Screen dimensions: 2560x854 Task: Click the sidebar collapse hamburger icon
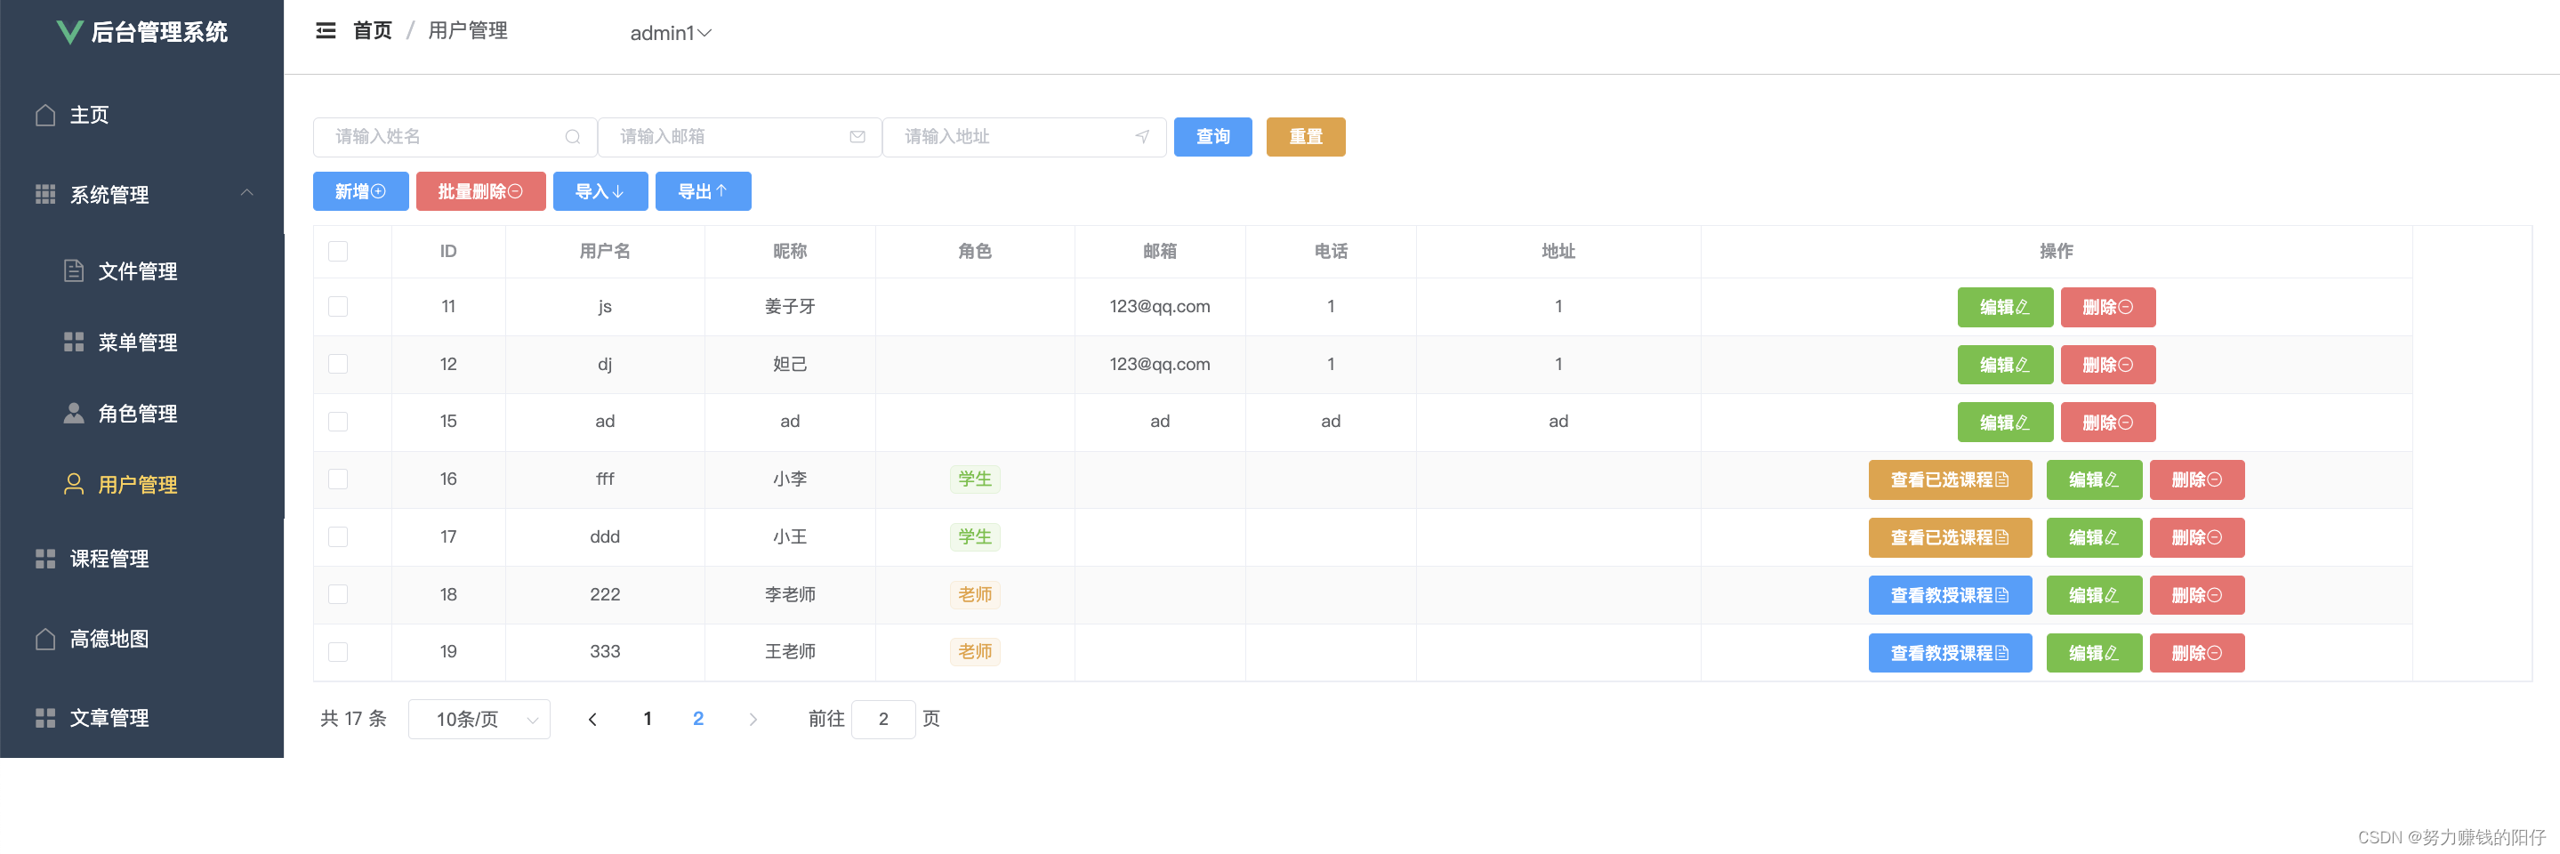tap(325, 31)
